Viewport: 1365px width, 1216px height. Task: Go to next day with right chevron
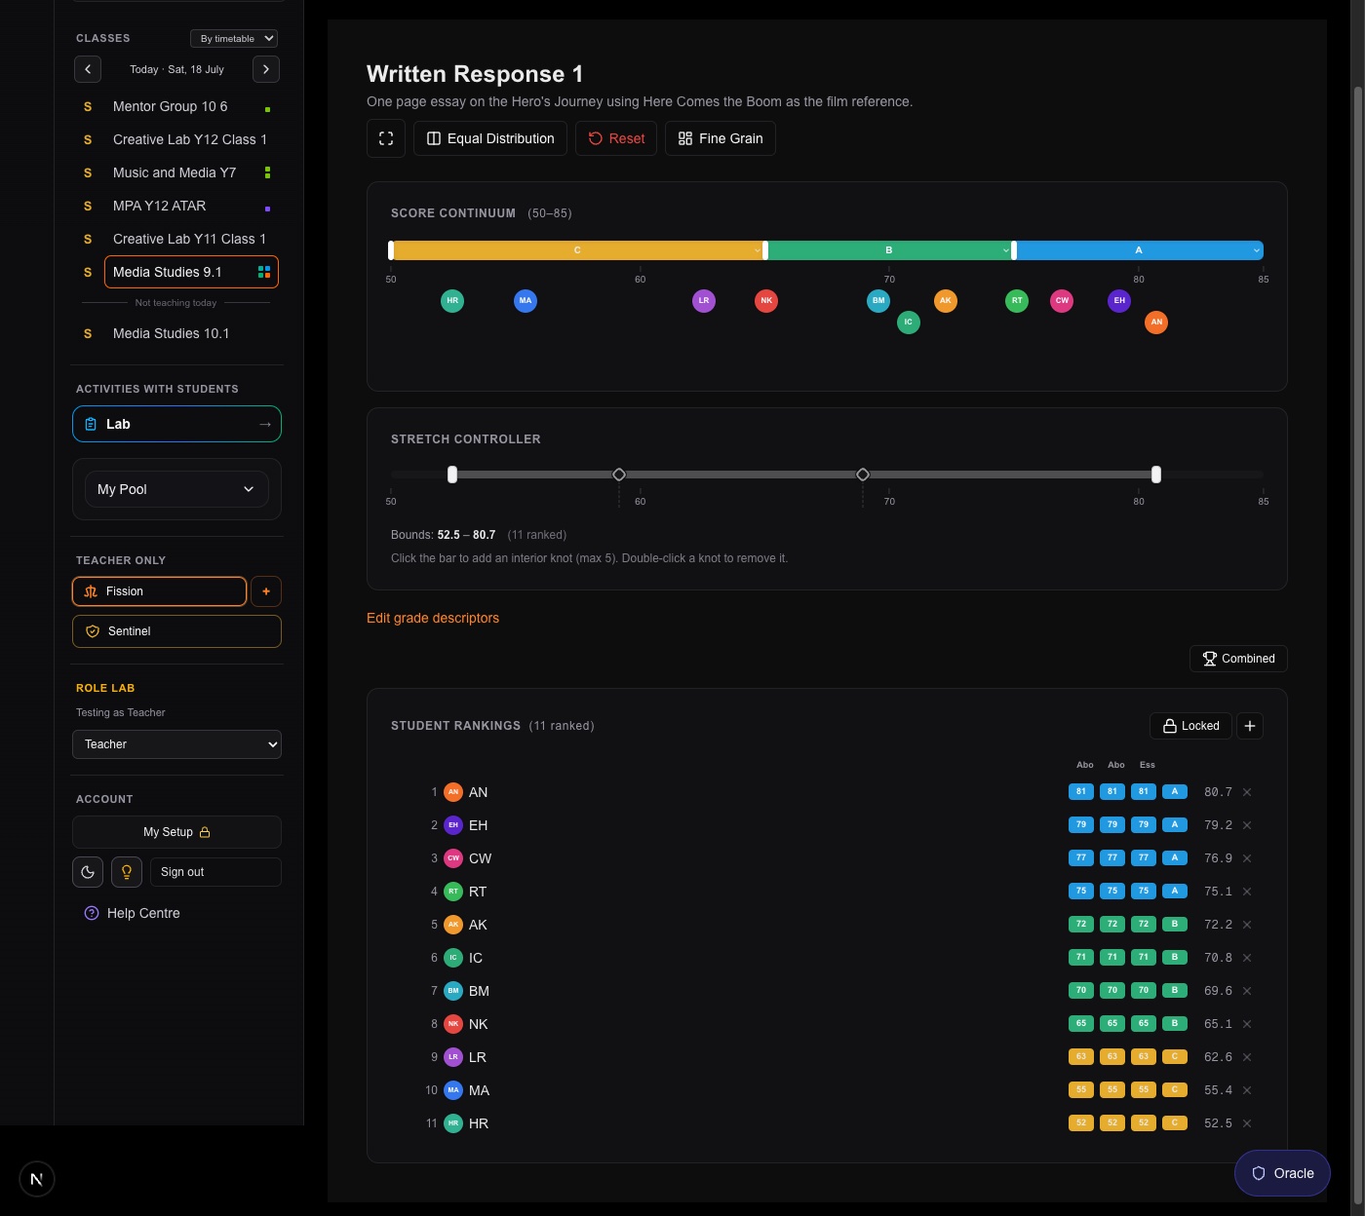(266, 69)
